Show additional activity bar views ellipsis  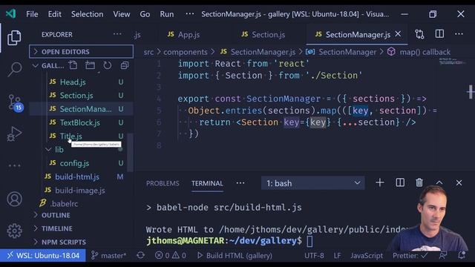point(14,165)
